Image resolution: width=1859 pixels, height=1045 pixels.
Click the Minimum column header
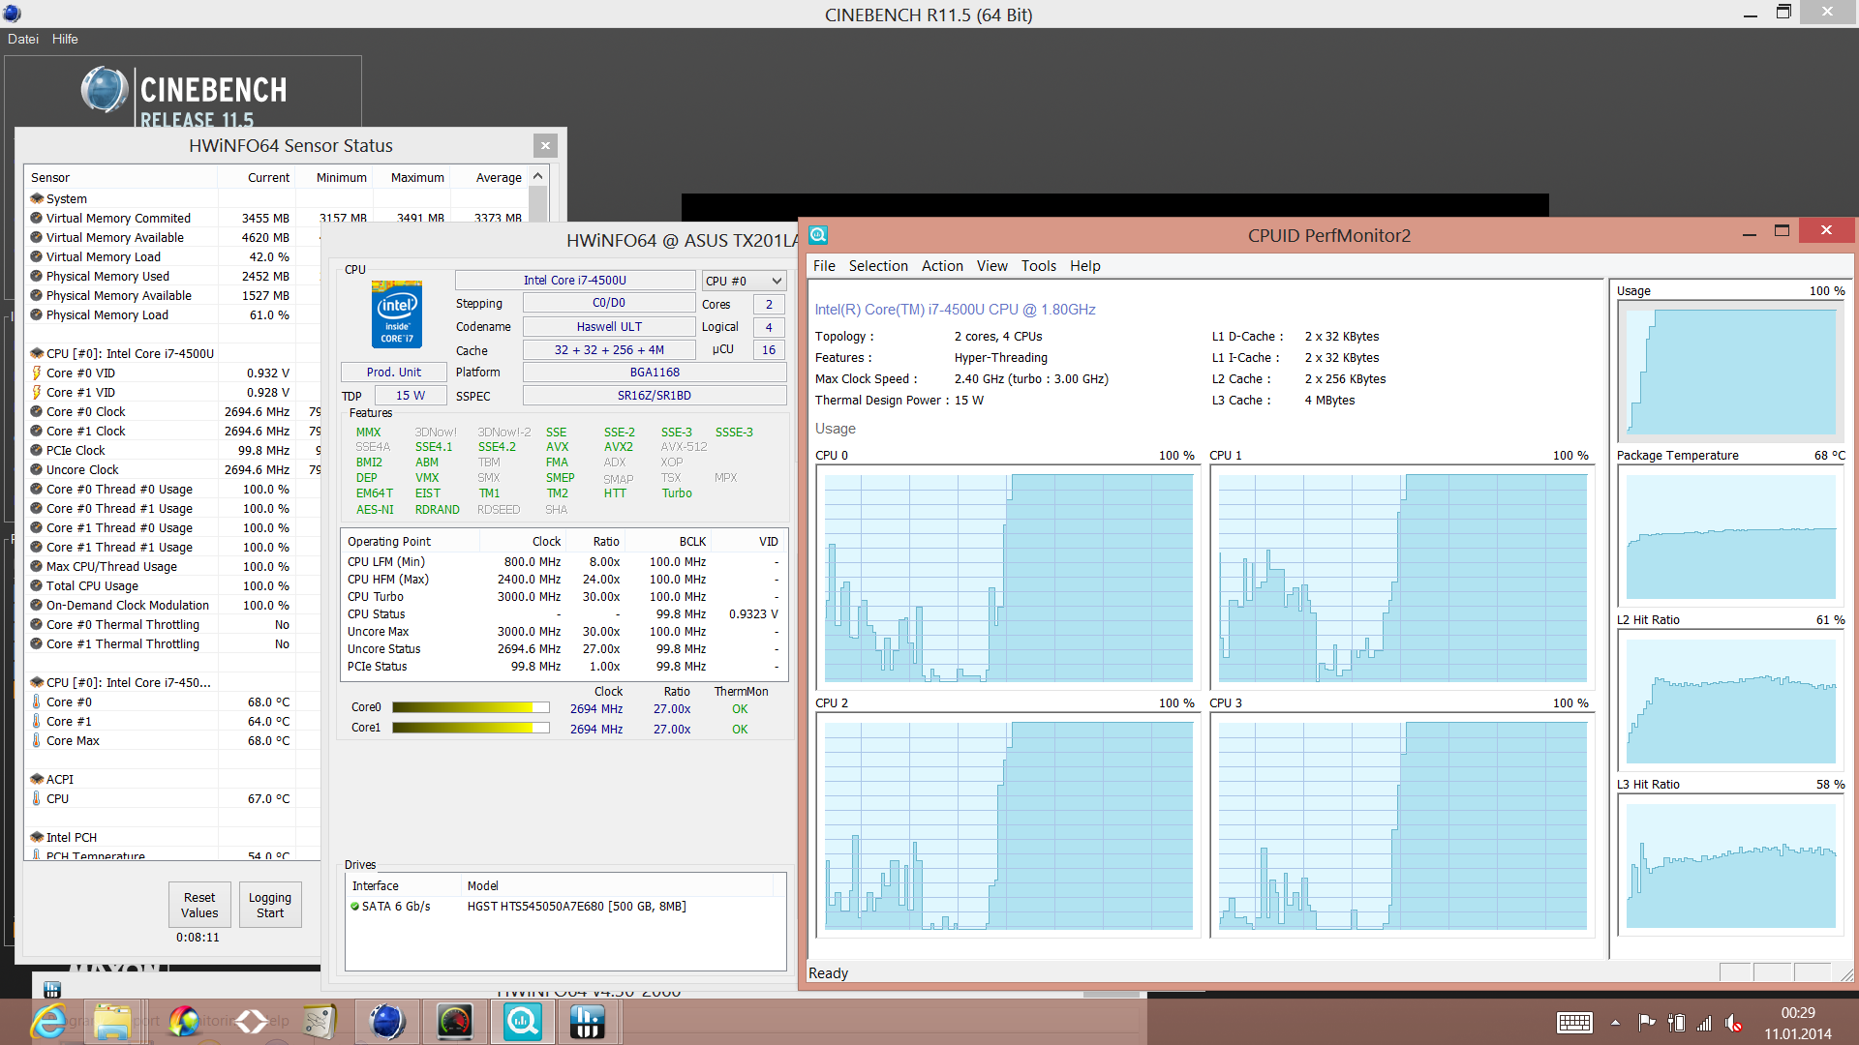334,177
